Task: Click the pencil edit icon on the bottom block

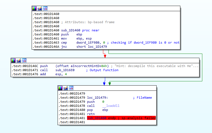Action: 66,88
